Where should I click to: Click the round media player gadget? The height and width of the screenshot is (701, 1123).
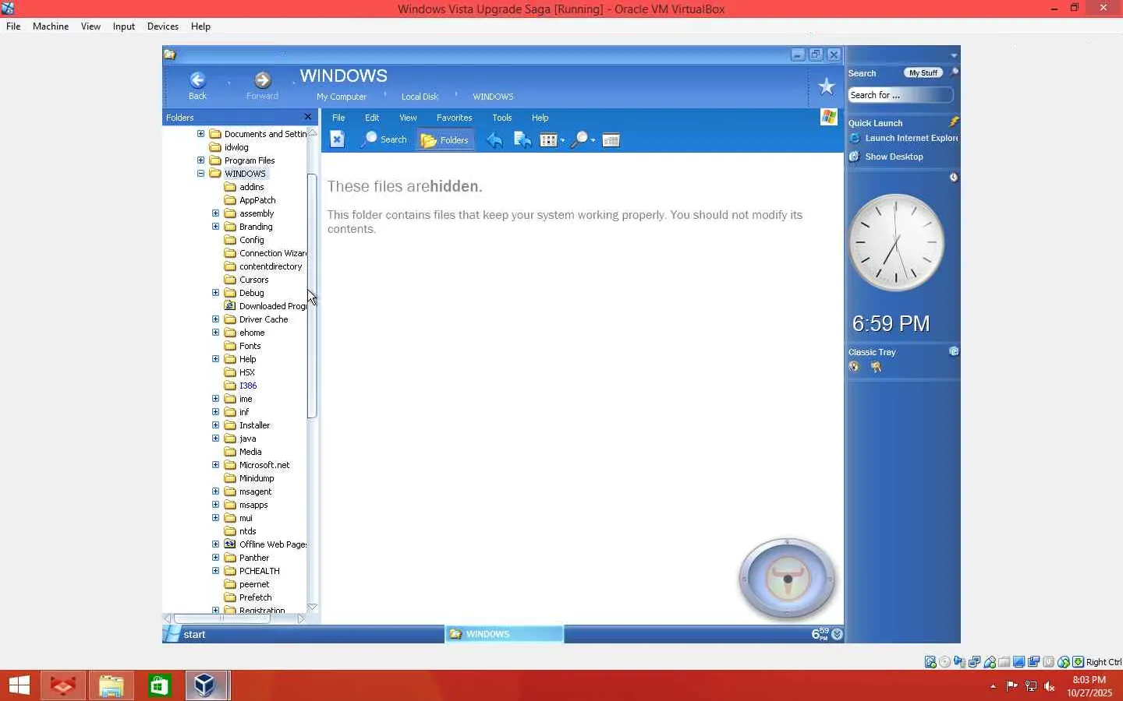click(x=787, y=579)
